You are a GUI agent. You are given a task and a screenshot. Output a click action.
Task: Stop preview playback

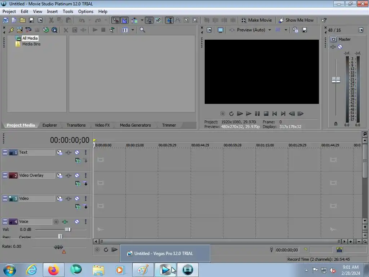point(266,114)
